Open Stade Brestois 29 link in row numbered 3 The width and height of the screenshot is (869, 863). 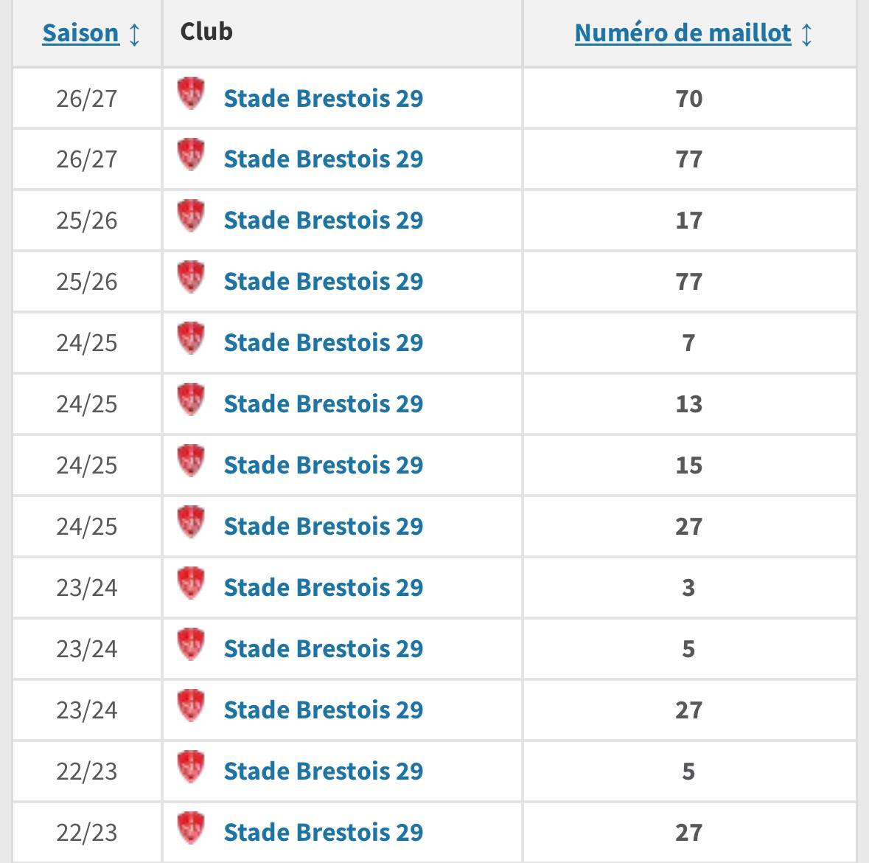[x=324, y=587]
